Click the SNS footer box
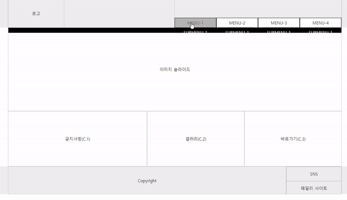347x200 pixels. tap(314, 174)
